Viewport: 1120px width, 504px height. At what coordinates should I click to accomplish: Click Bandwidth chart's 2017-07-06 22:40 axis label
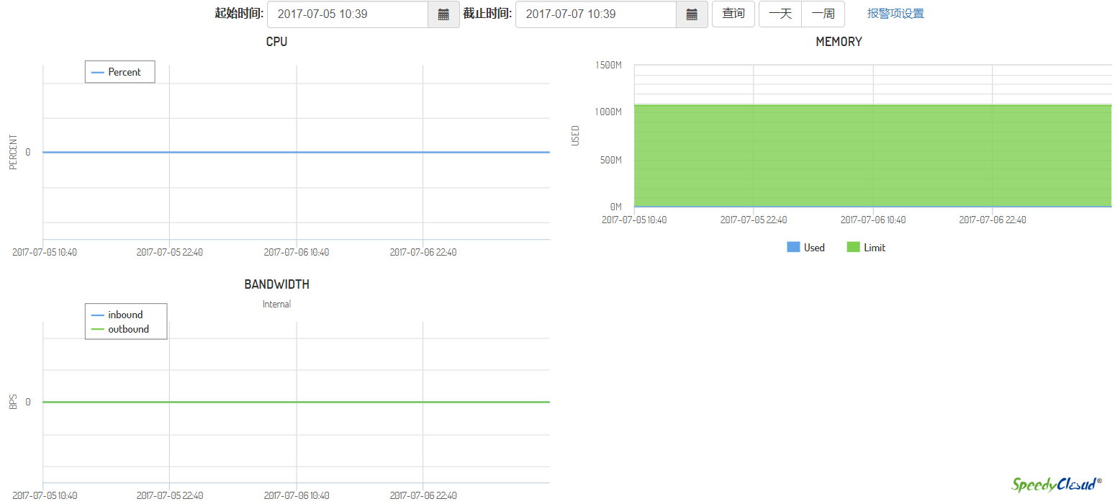coord(423,495)
